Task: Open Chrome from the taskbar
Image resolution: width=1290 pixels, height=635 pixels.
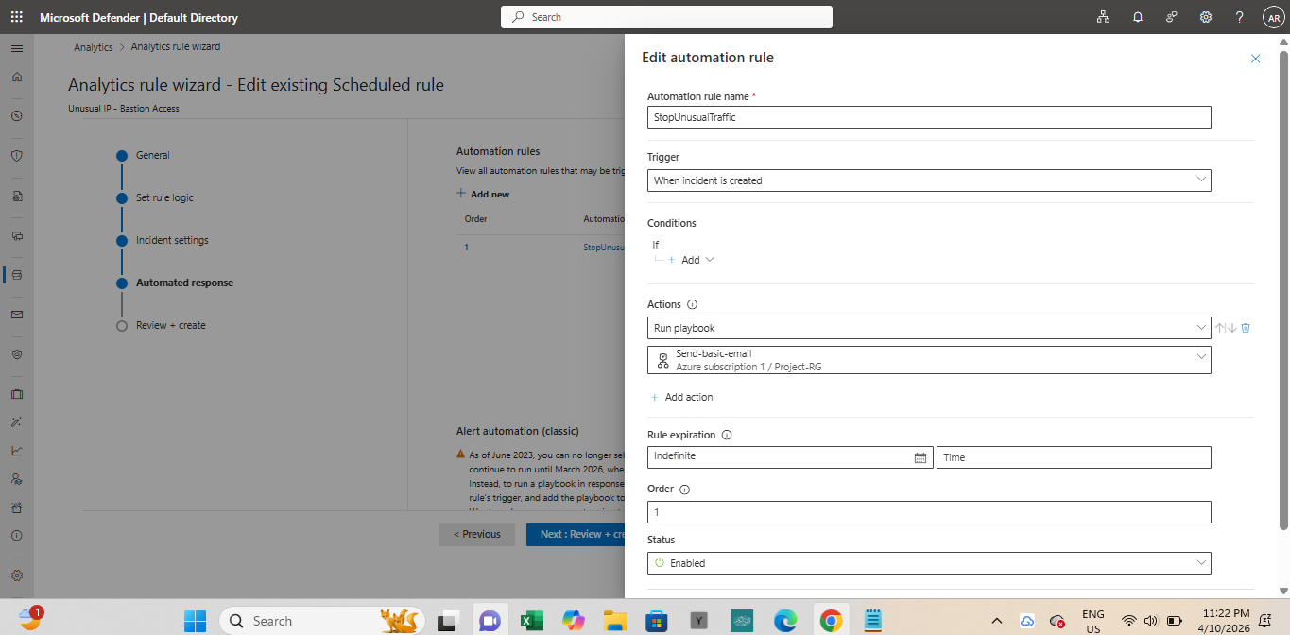Action: pos(831,621)
